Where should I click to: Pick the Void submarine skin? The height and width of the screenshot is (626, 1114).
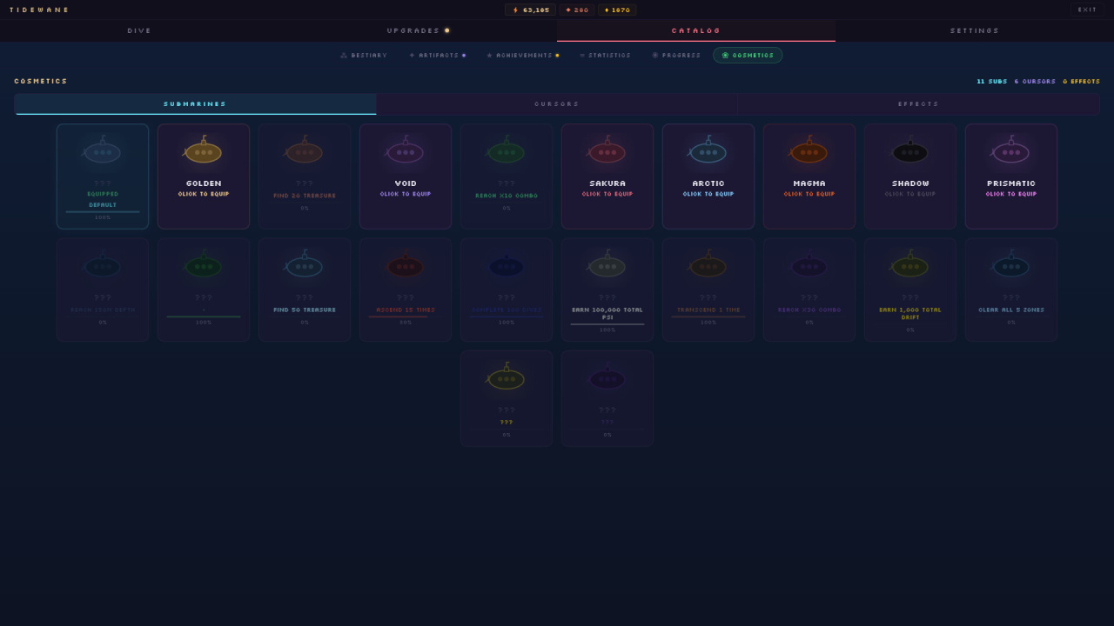coord(405,153)
